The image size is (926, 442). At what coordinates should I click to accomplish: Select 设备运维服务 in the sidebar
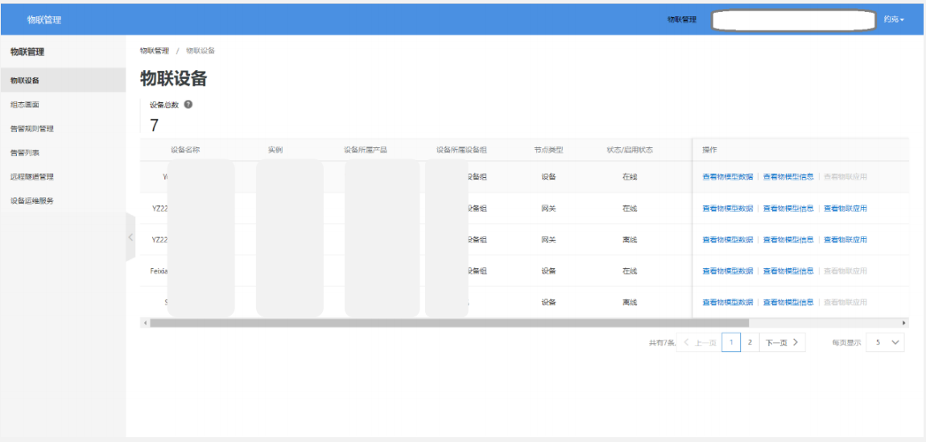click(32, 201)
